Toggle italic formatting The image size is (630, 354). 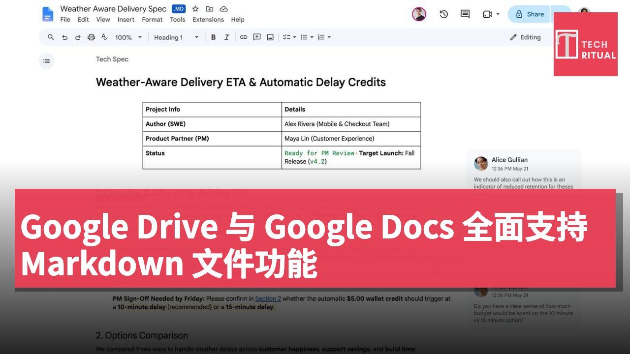tap(227, 37)
